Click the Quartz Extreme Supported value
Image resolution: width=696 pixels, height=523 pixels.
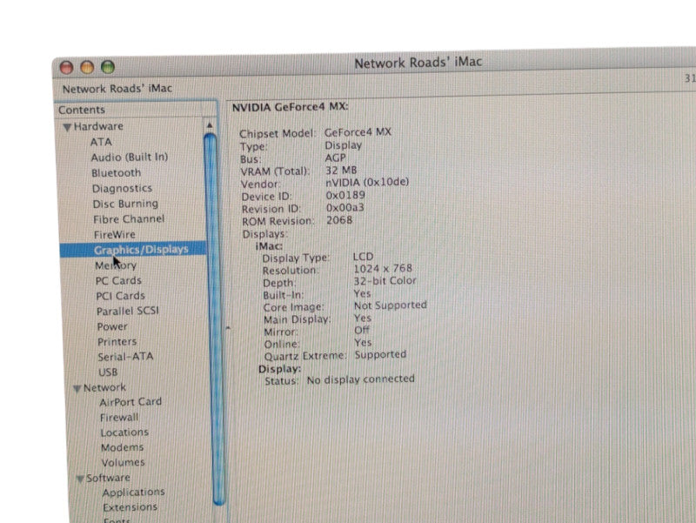coord(380,355)
